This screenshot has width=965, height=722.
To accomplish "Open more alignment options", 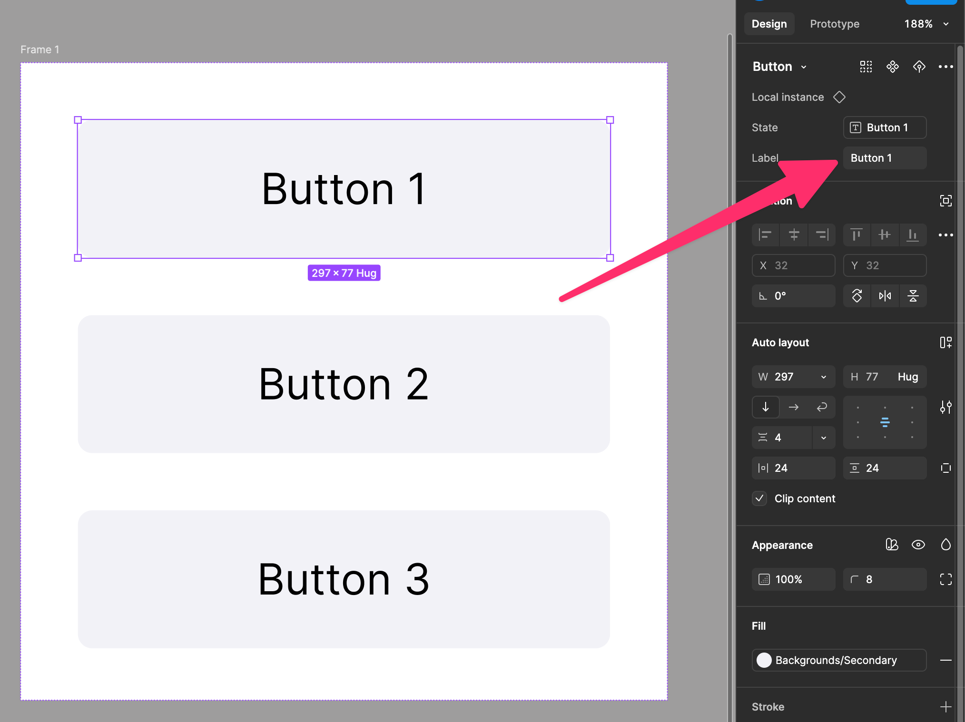I will [945, 235].
